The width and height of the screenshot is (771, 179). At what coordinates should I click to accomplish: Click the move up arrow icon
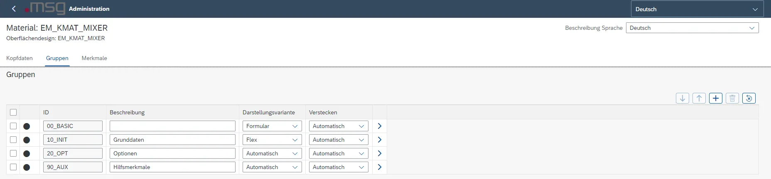(699, 98)
